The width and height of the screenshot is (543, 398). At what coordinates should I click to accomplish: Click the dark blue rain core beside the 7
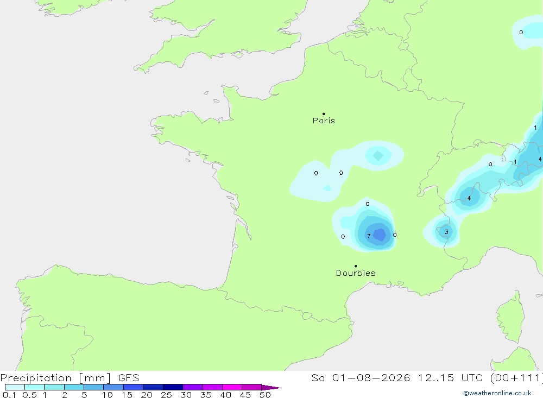click(380, 235)
